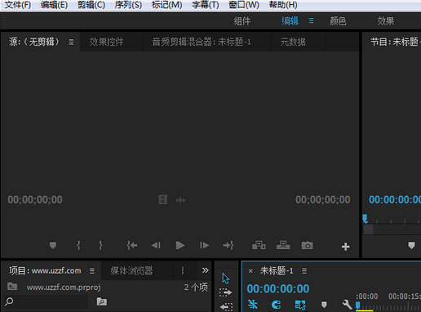The width and height of the screenshot is (421, 312).
Task: Add marker in source monitor
Action: [x=53, y=246]
